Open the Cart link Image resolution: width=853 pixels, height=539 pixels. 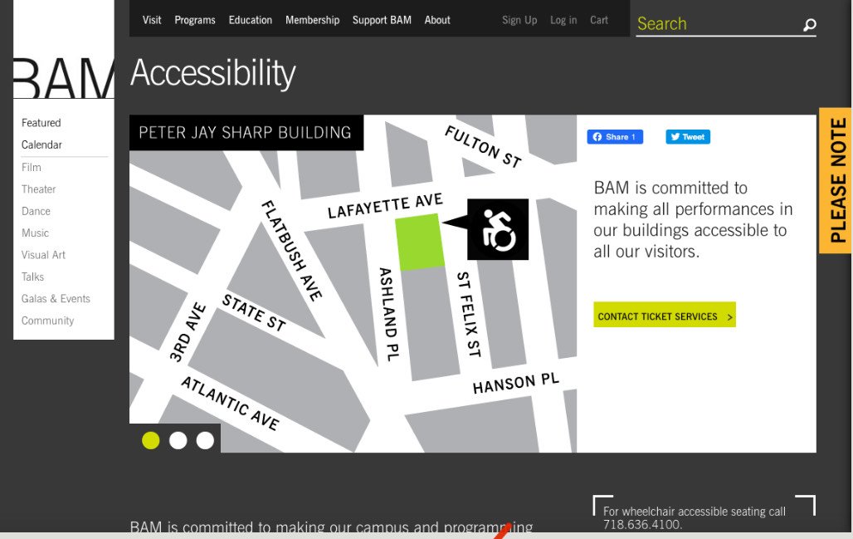[x=599, y=20]
